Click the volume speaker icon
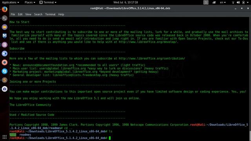The height and width of the screenshot is (141, 251). coord(238,2)
